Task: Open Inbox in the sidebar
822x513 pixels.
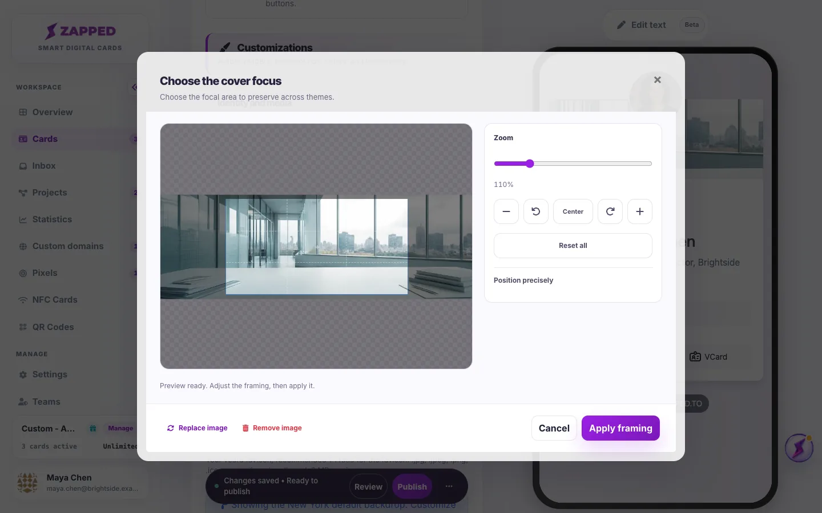Action: coord(44,166)
